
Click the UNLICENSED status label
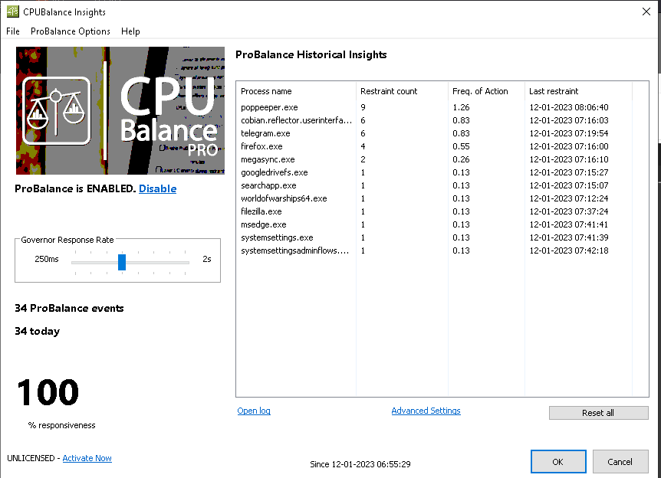(x=31, y=458)
